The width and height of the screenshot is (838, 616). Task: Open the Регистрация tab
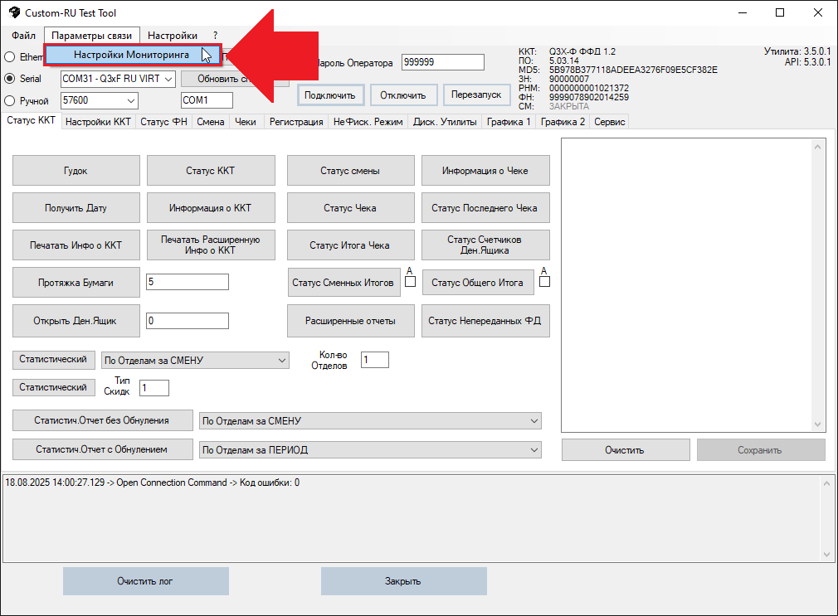(296, 122)
